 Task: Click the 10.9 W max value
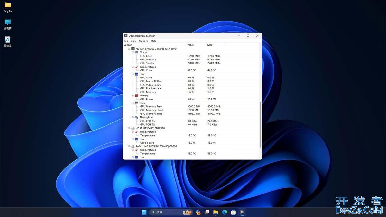(x=212, y=99)
